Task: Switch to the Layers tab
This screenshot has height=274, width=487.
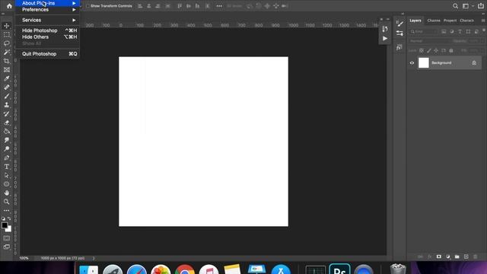Action: [x=415, y=21]
